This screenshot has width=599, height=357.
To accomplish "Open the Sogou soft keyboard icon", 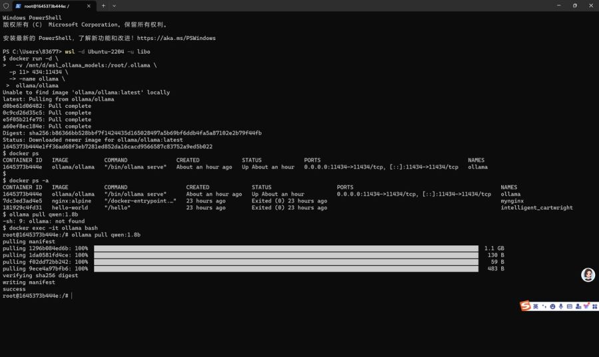I will click(569, 306).
